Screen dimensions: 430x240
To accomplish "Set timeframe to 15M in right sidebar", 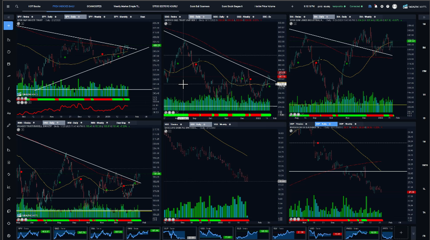I will (424, 71).
